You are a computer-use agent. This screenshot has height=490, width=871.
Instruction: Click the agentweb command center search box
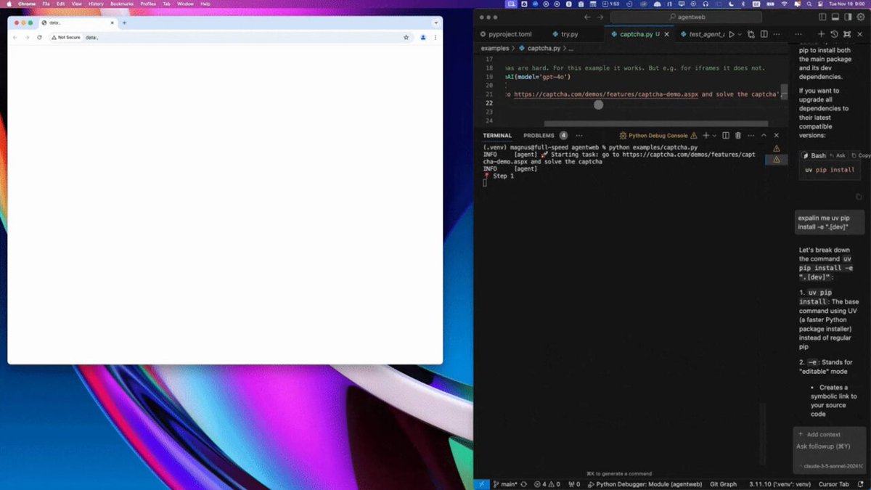point(686,17)
